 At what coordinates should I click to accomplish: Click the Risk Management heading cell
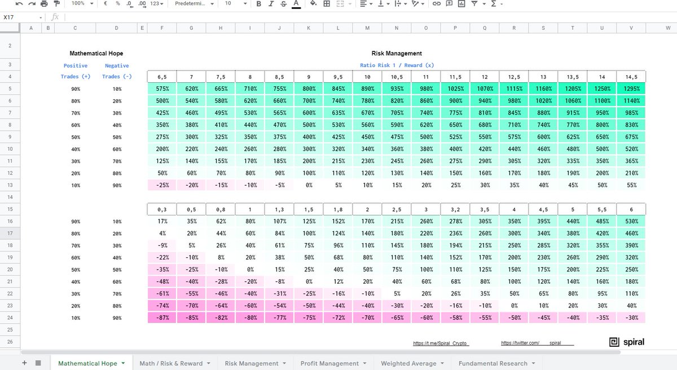click(x=396, y=53)
